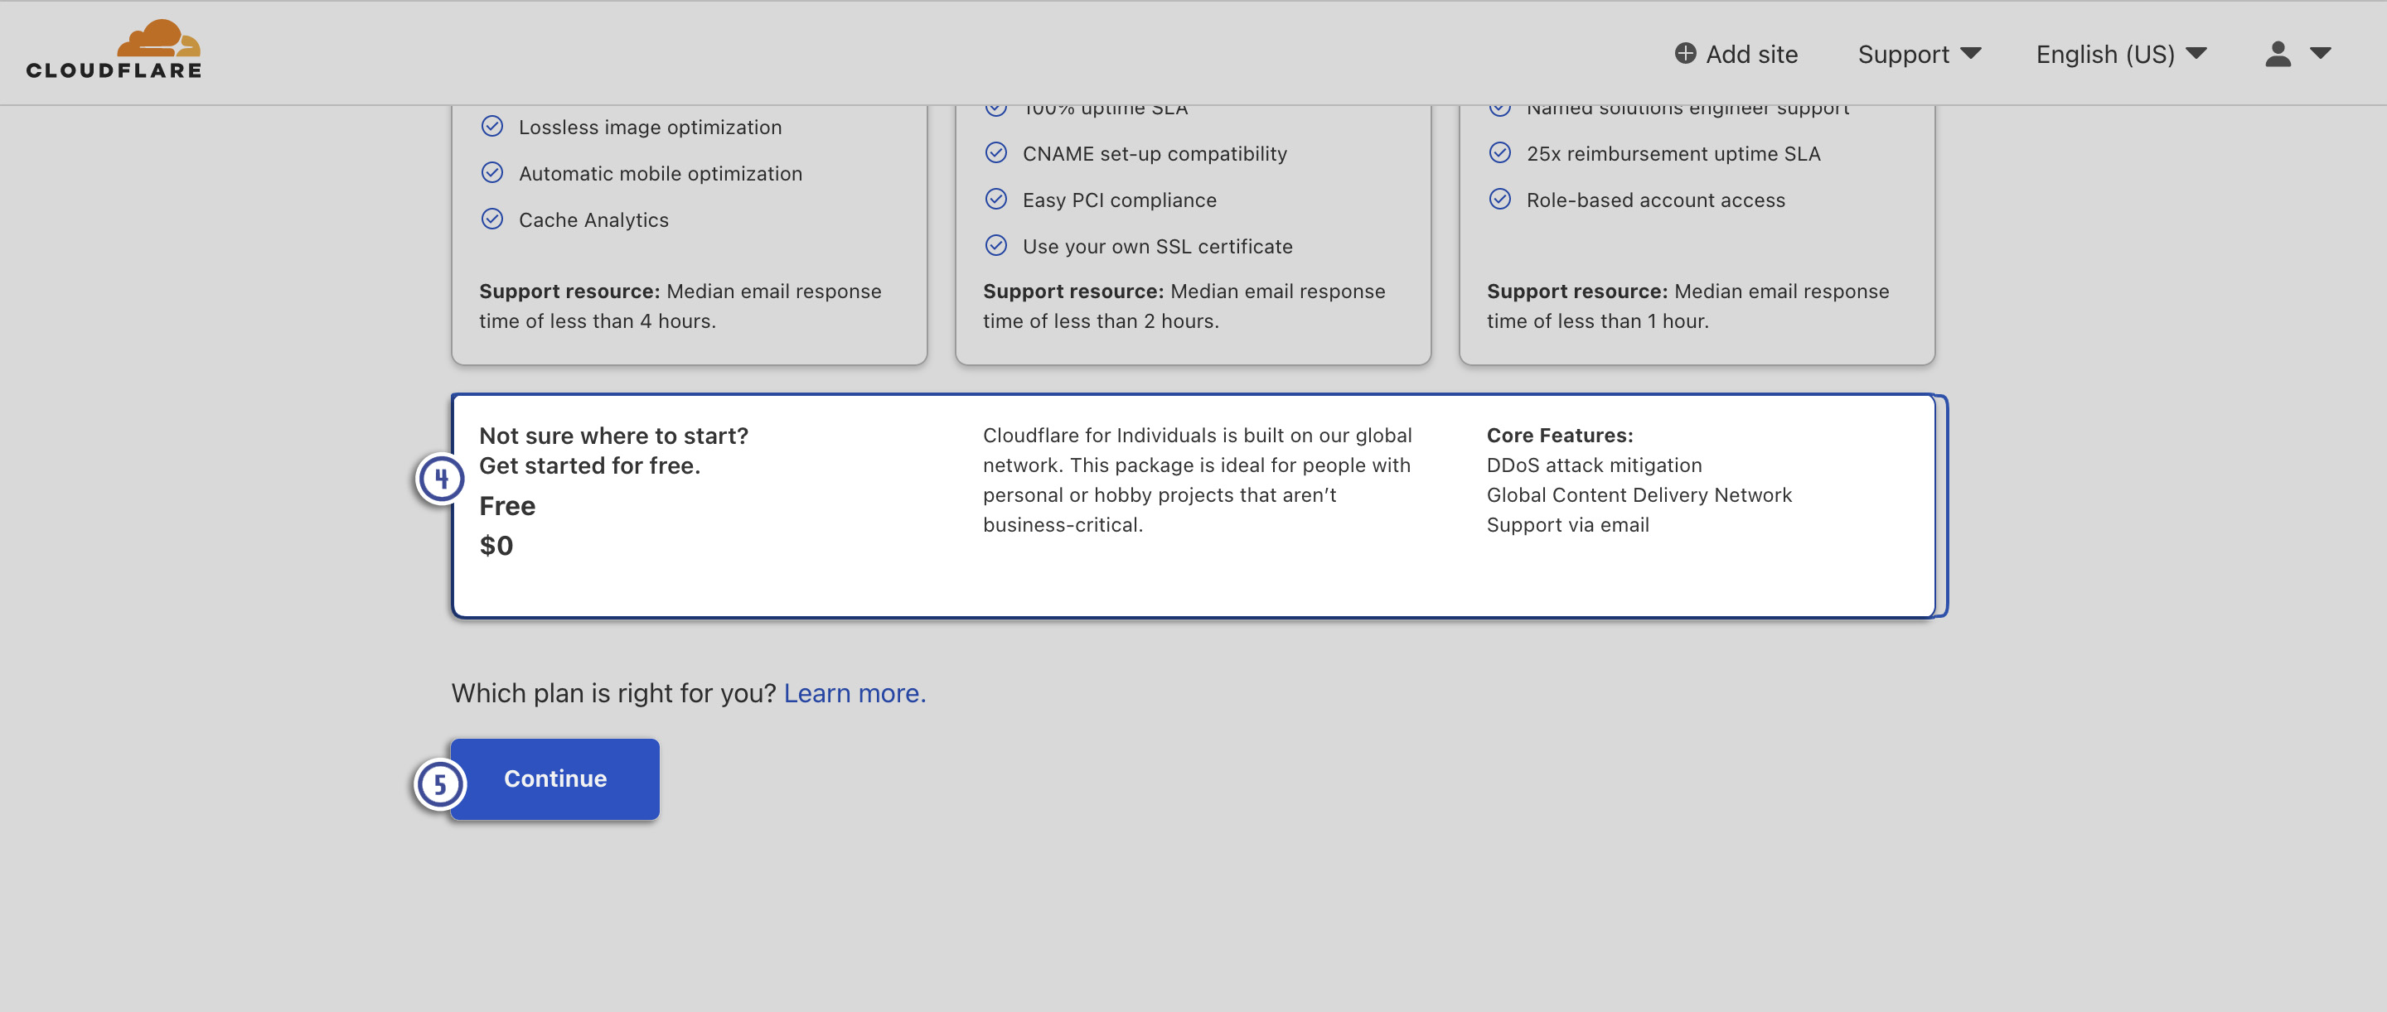Open the English (US) language menu
This screenshot has height=1012, width=2387.
point(2121,54)
